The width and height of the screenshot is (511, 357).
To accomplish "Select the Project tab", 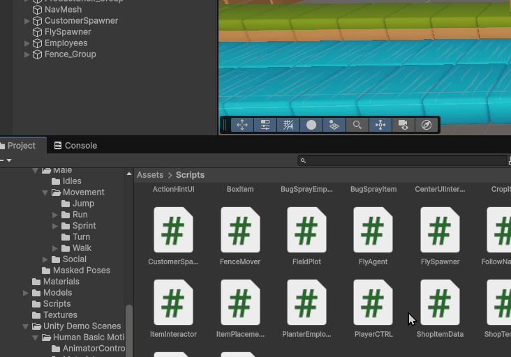I will (x=21, y=146).
